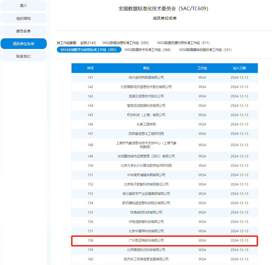Viewport: 275px width, 265px height.
Task: Click 绍兴金柯桥数据有限公司 in the table
Action: (146, 77)
